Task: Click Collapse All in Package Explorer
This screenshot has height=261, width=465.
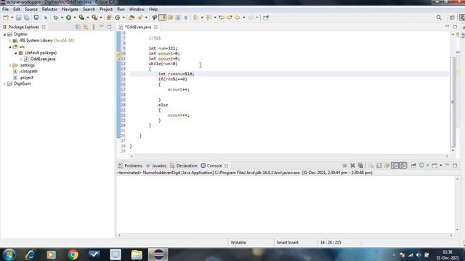Action: [x=78, y=27]
